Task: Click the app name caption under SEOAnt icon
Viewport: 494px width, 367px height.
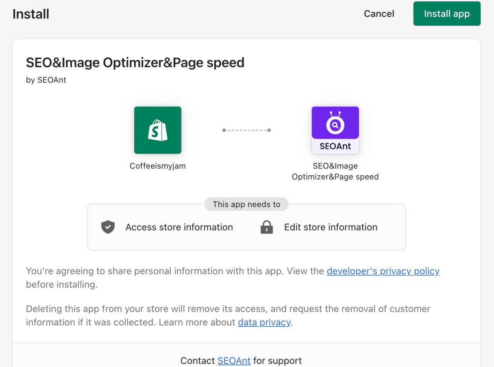Action: click(335, 171)
